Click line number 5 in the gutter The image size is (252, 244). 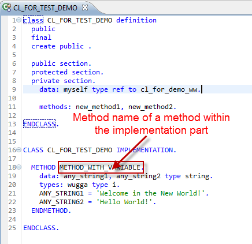coord(14,55)
